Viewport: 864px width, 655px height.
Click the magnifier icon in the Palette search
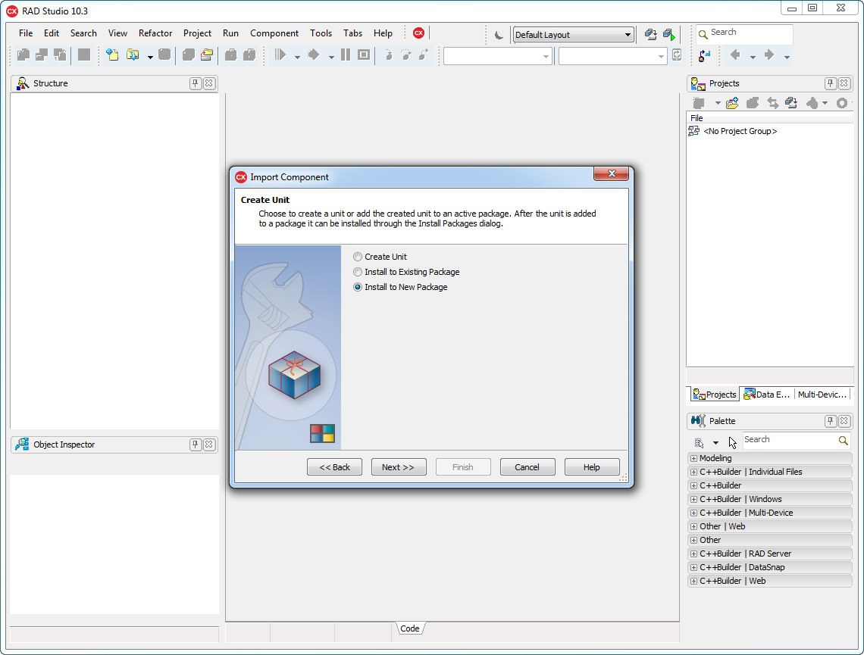tap(843, 440)
